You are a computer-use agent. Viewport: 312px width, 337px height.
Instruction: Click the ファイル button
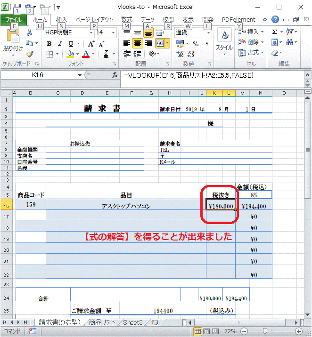point(13,20)
